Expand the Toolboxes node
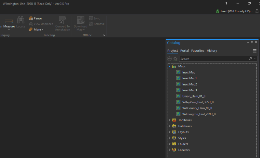 169,120
